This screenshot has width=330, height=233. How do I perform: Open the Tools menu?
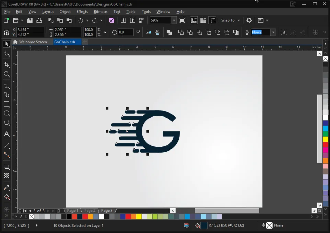146,12
